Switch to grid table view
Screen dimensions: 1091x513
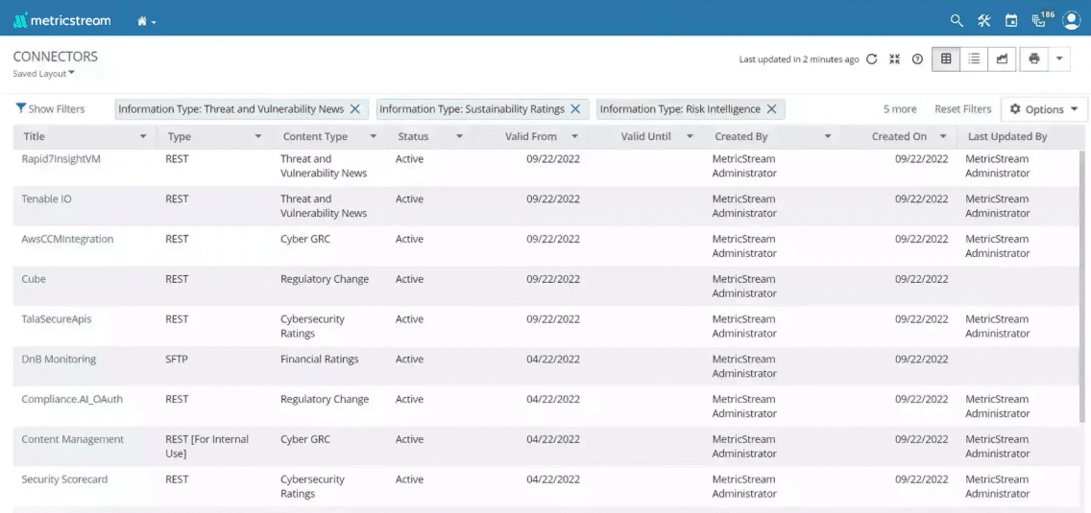click(x=946, y=59)
